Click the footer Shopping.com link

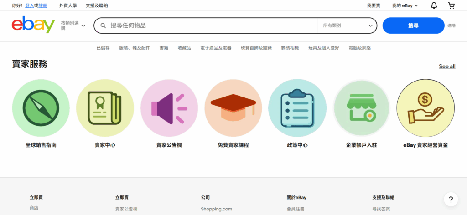point(217,209)
